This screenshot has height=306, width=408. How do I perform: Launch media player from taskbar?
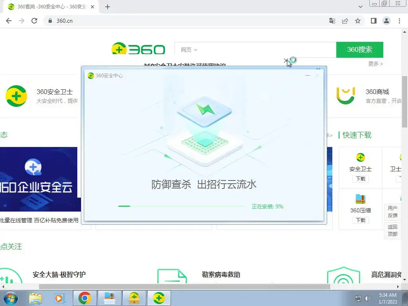[x=59, y=298]
